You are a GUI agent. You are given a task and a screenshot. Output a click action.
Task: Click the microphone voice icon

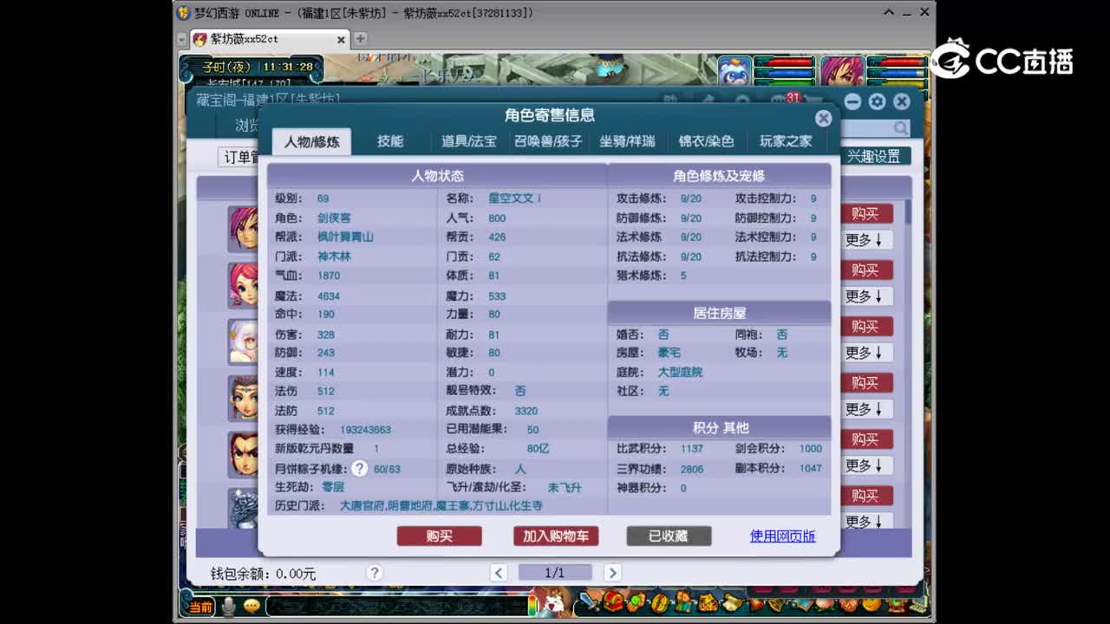(229, 606)
